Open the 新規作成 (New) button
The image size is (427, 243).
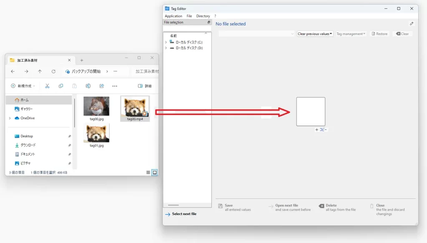[23, 86]
